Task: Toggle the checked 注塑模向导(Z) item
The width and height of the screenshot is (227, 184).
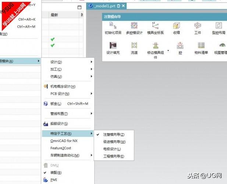Action: tap(114, 134)
